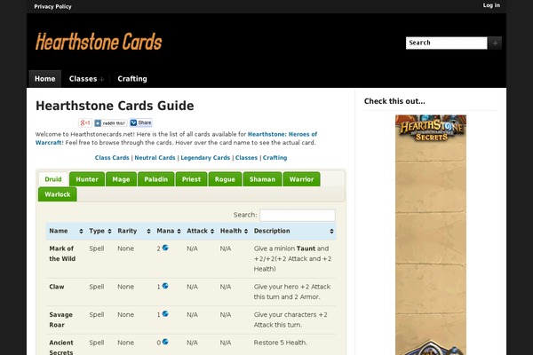Image resolution: width=533 pixels, height=355 pixels.
Task: Click the Ancient Secrets card name
Action: click(x=61, y=347)
